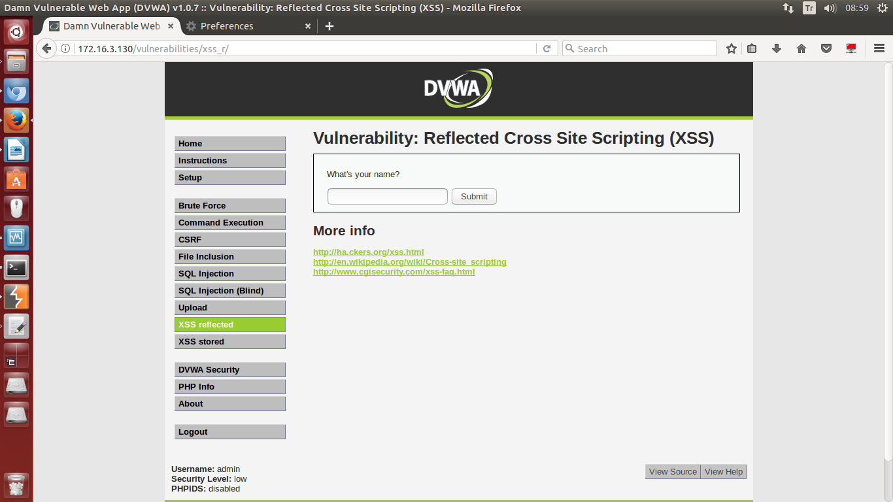Close the Preferences tab
This screenshot has width=893, height=502.
point(308,26)
